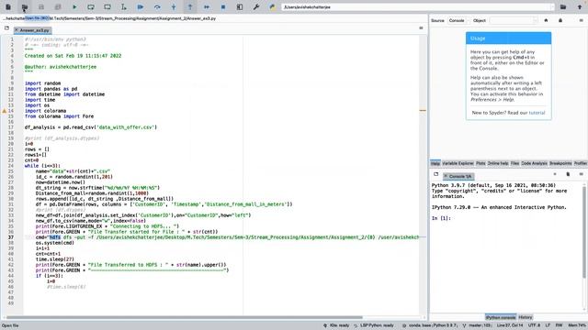Viewport: 588px width, 330px height.
Task: Remove all variables icon in console
Action: coord(568,174)
